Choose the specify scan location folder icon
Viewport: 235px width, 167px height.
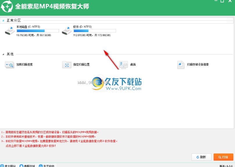click(x=67, y=65)
